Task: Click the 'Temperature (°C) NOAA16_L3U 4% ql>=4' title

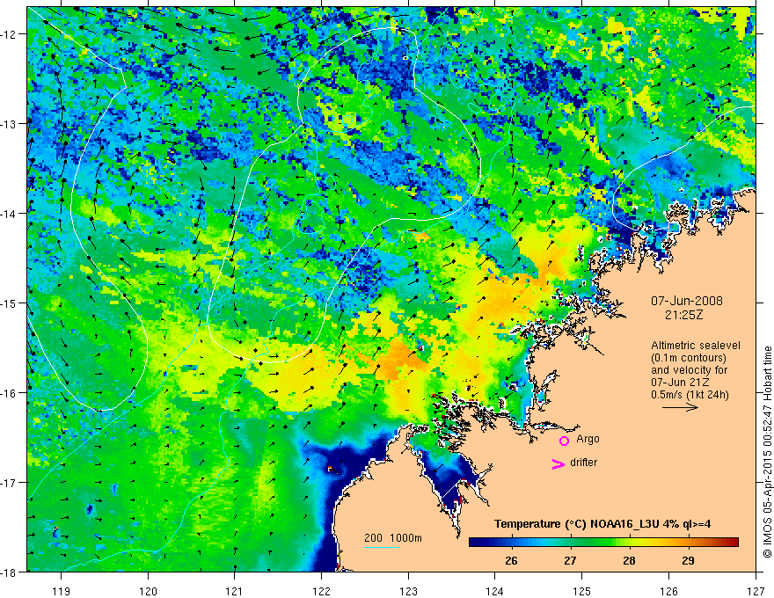Action: 602,524
